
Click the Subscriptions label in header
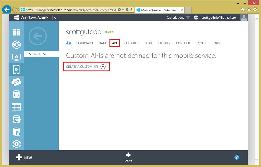pyautogui.click(x=175, y=17)
